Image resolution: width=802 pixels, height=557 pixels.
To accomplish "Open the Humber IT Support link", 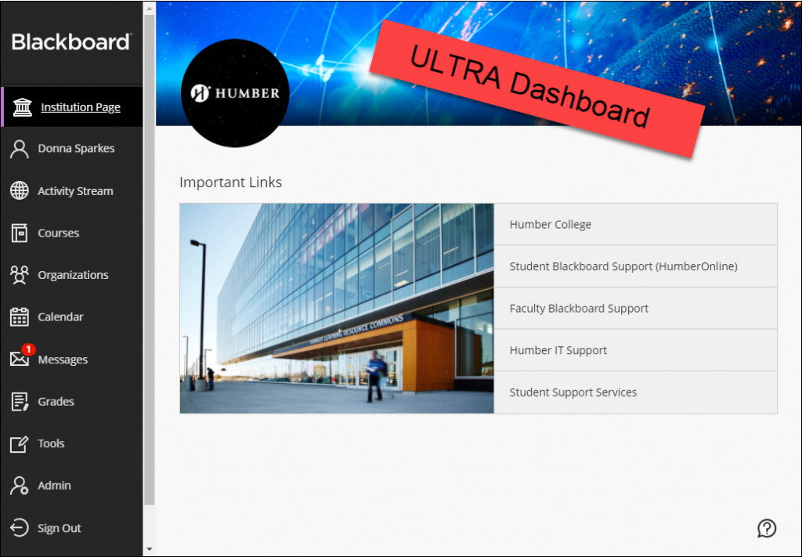I will coord(635,350).
